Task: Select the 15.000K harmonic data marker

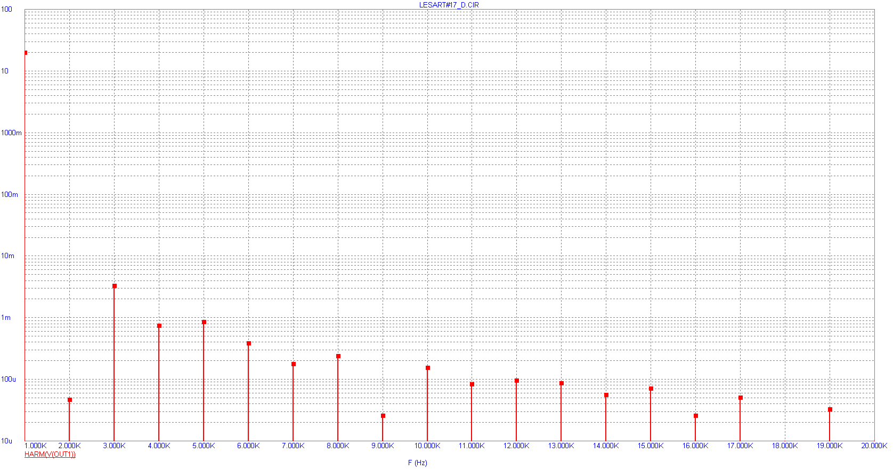Action: 651,389
